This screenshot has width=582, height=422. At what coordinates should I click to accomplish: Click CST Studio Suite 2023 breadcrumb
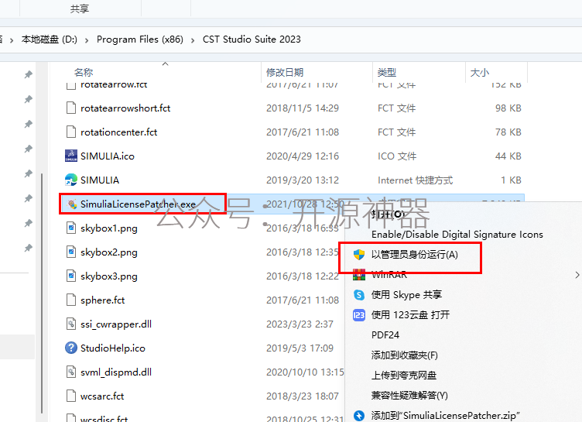pos(252,39)
